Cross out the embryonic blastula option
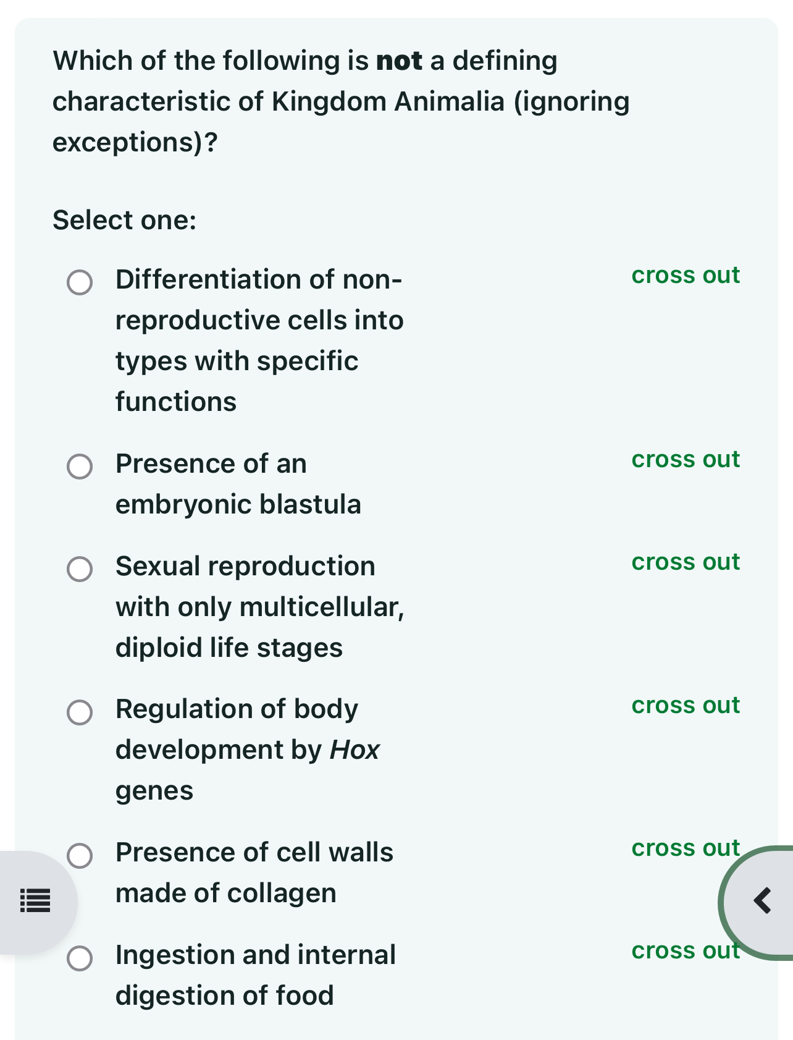This screenshot has width=793, height=1040. (685, 460)
